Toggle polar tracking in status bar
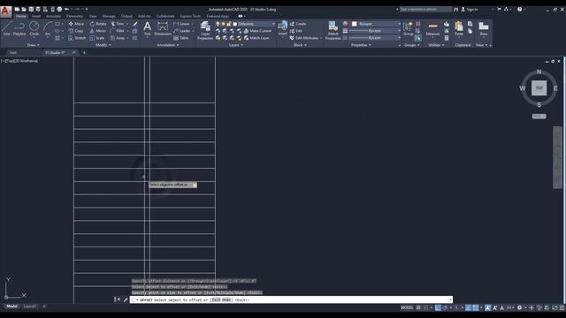Screen dimensions: 566x318 [445, 307]
